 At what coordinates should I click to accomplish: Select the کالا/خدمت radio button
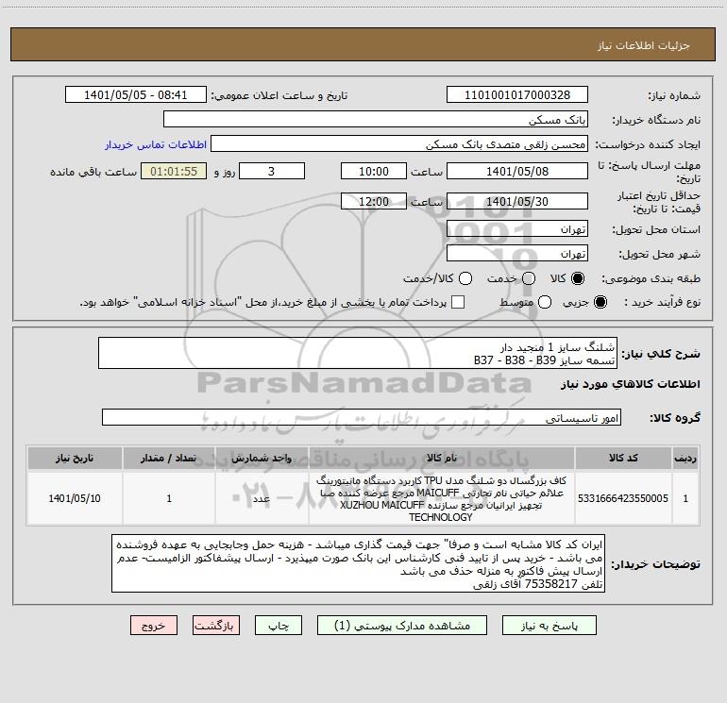[465, 278]
